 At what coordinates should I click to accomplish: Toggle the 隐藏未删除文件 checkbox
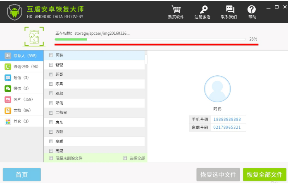tap(51, 158)
